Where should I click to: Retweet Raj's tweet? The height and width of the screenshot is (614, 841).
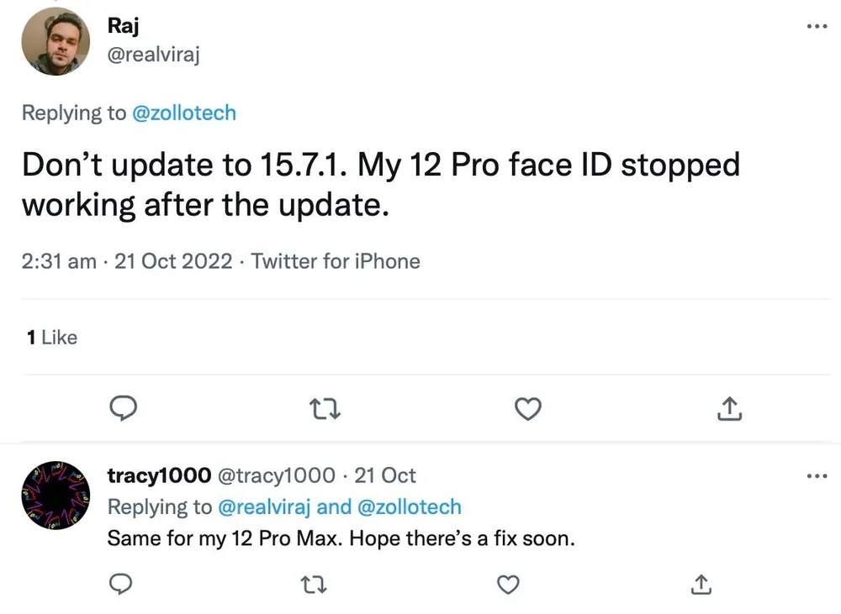[325, 409]
